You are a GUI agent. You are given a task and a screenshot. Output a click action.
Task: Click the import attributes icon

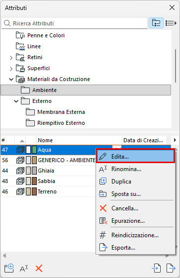157,268
